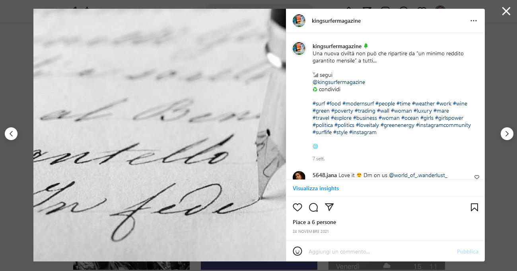Go to the next post arrow
The width and height of the screenshot is (517, 271).
507,134
